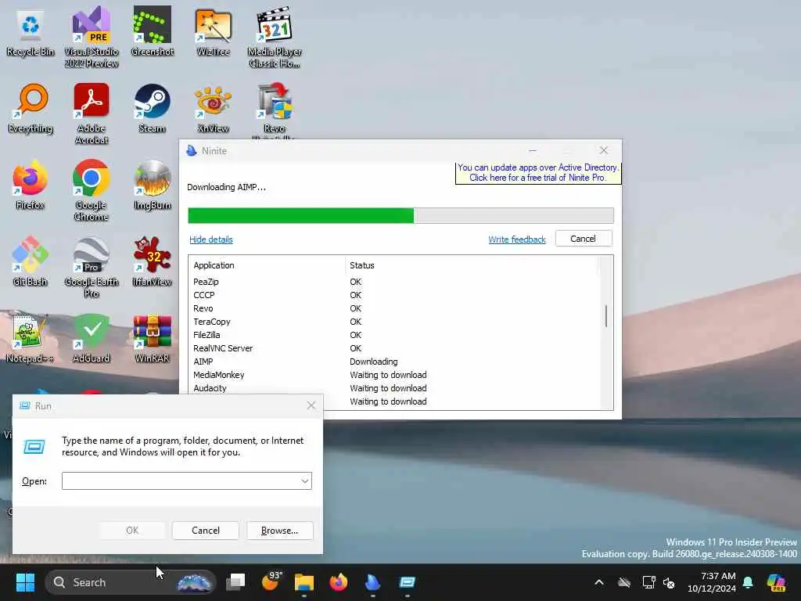Select the Firefox desktop shortcut
The image size is (801, 601).
pos(31,185)
